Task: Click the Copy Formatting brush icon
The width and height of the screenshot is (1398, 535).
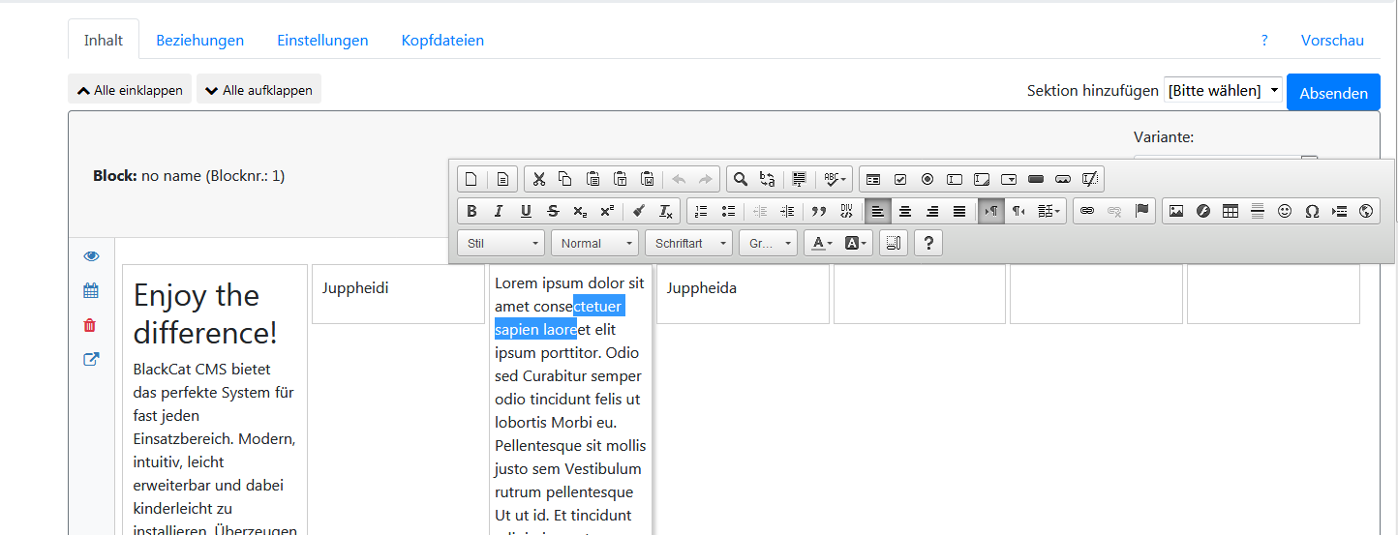Action: tap(638, 211)
